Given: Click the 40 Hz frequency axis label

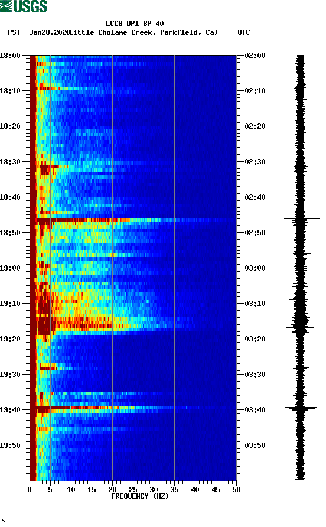Looking at the screenshot, I should (x=195, y=490).
